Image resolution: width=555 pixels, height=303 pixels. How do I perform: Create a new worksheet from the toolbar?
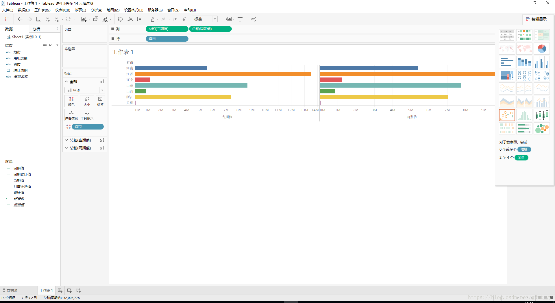coord(84,19)
